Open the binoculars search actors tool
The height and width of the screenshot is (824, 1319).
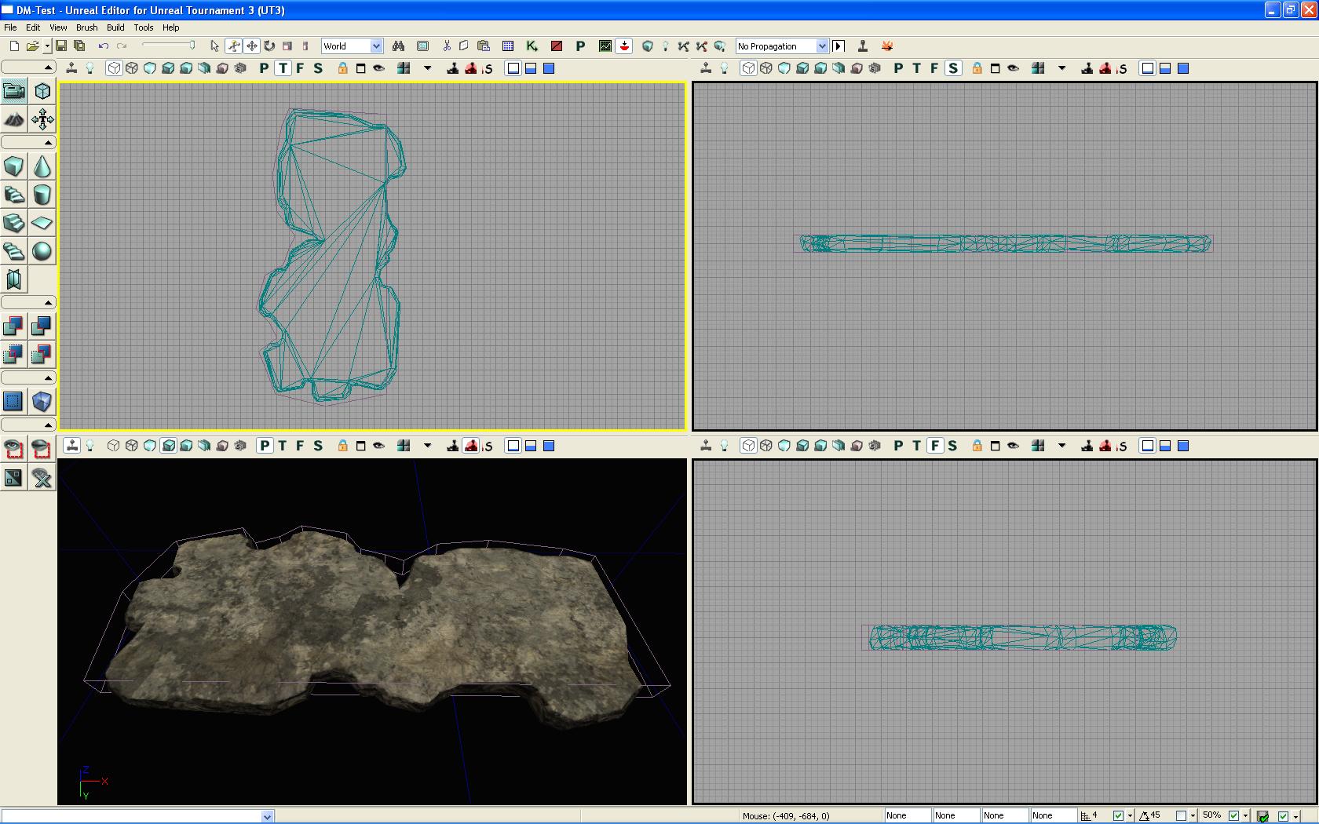pyautogui.click(x=398, y=46)
